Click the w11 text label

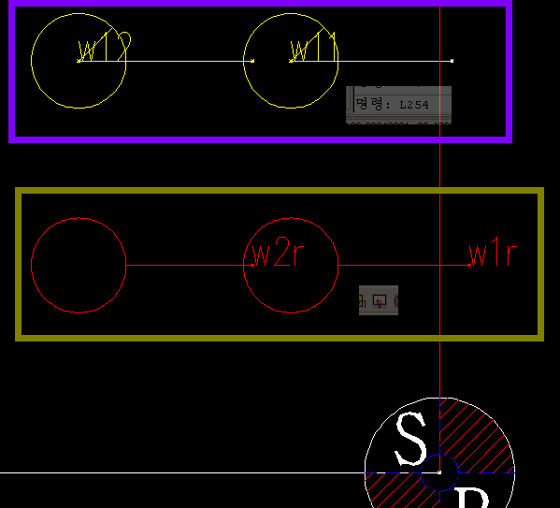313,47
